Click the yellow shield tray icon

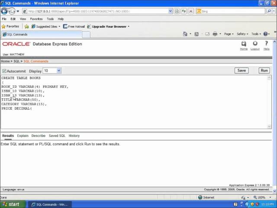252,205
